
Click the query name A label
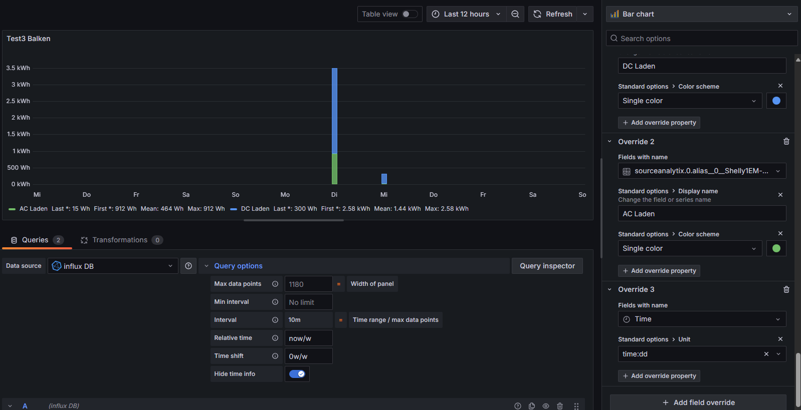pyautogui.click(x=25, y=406)
